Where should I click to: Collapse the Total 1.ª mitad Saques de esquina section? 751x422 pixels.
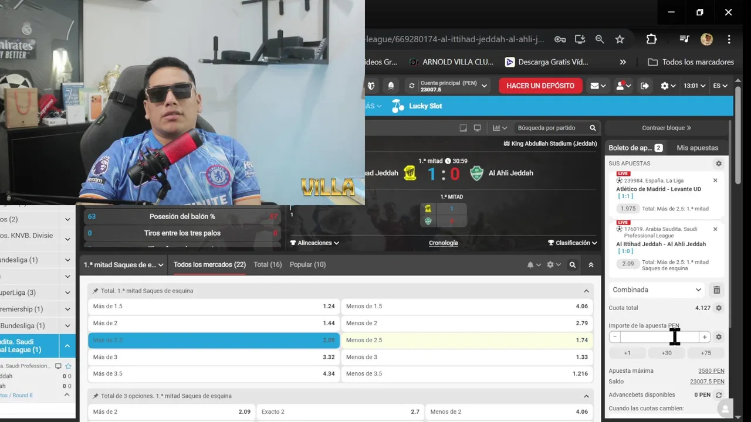point(586,291)
